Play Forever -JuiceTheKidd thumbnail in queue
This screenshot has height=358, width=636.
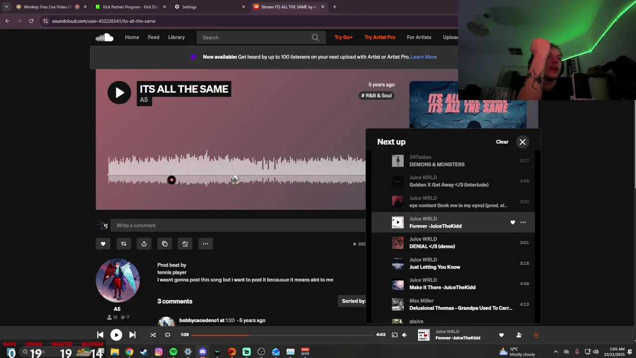[397, 222]
